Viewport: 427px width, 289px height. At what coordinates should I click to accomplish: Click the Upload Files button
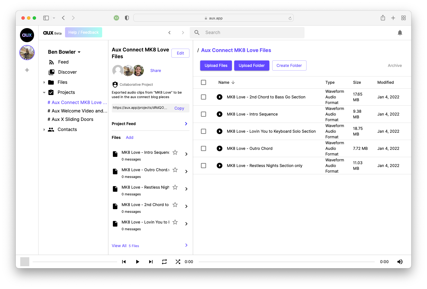tap(216, 66)
